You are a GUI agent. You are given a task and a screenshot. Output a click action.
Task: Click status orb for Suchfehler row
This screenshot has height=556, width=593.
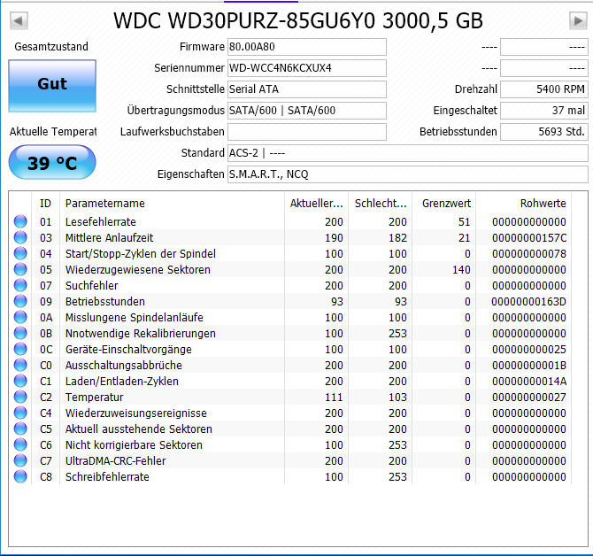point(20,286)
